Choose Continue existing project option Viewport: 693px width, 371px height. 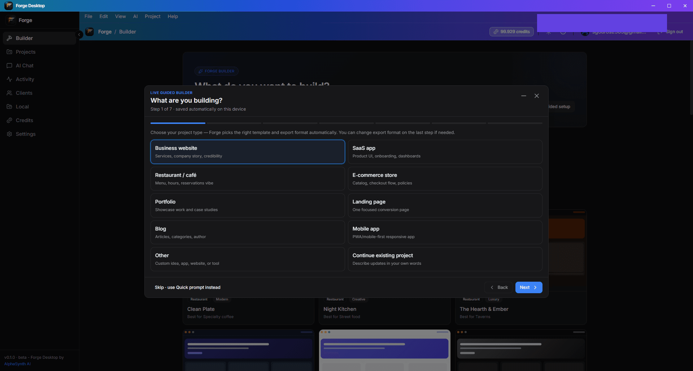point(445,259)
